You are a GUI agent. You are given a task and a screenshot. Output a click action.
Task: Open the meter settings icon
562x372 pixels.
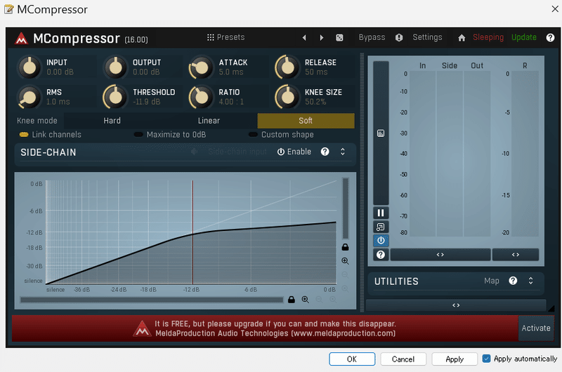pyautogui.click(x=381, y=133)
